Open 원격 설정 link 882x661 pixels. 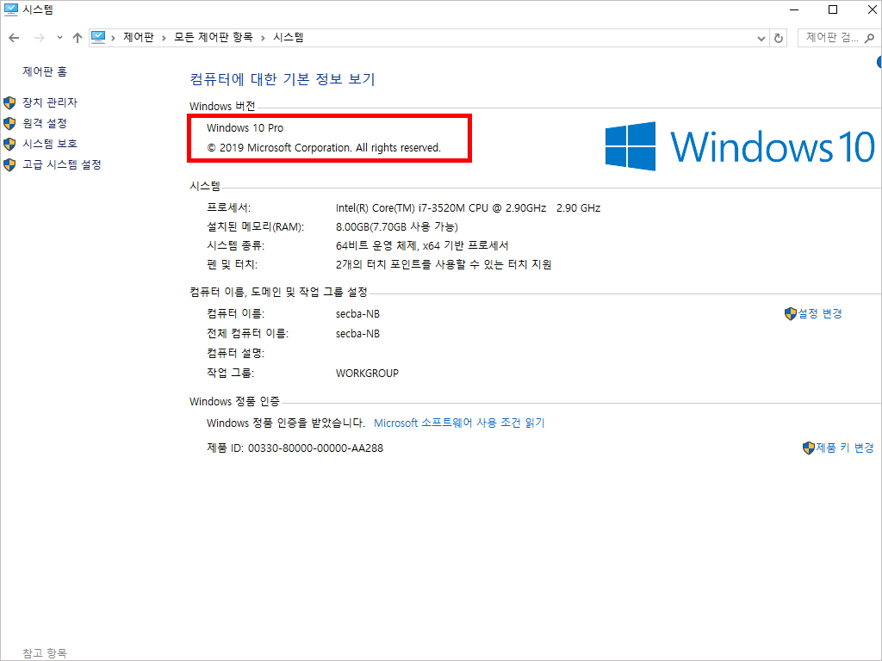[x=45, y=123]
